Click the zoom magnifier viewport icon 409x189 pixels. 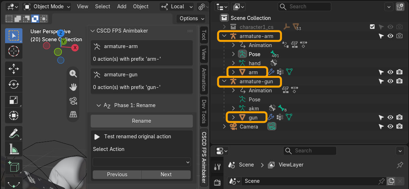pos(73,74)
